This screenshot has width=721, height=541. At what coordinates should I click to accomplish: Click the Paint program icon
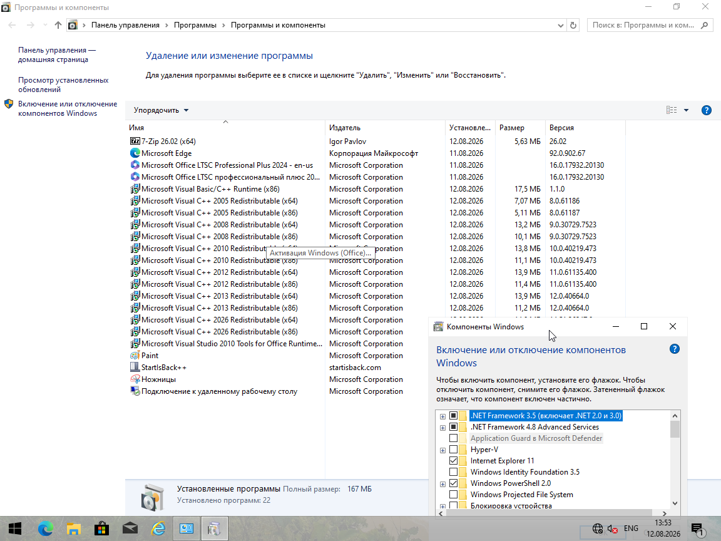(135, 356)
